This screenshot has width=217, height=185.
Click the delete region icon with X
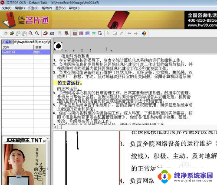click(100, 34)
